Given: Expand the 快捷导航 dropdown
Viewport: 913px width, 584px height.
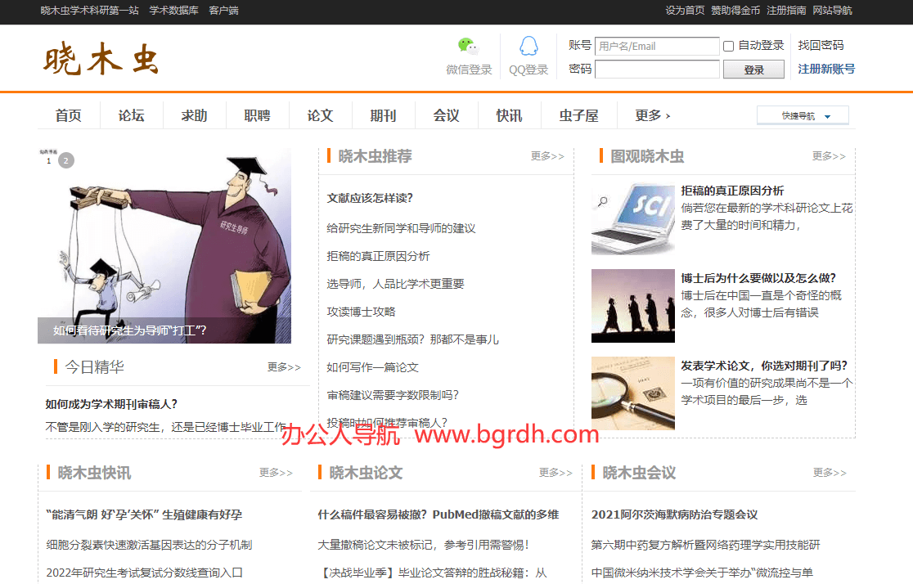Looking at the screenshot, I should click(x=803, y=116).
